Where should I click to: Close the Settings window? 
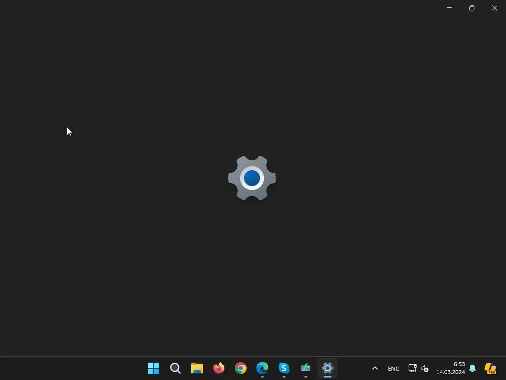tap(495, 8)
